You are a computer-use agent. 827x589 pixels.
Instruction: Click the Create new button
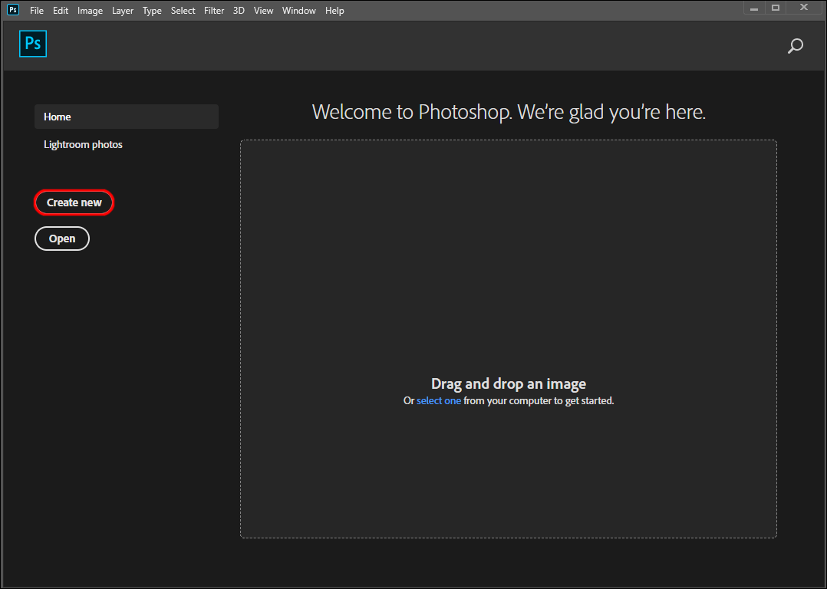(74, 202)
